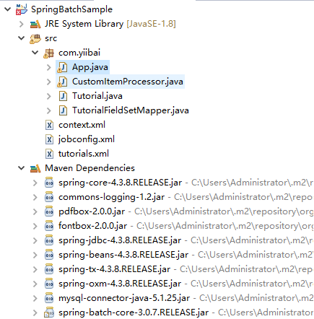Select jobconfig.xml file

pyautogui.click(x=87, y=139)
